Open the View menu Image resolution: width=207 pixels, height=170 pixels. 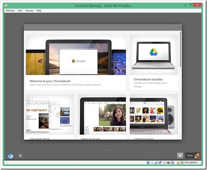20,11
